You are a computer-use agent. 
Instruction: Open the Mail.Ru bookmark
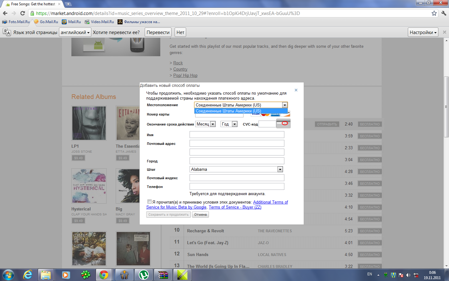click(71, 22)
